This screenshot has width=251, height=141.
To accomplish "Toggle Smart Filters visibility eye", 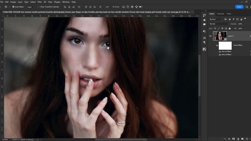I will click(x=217, y=45).
